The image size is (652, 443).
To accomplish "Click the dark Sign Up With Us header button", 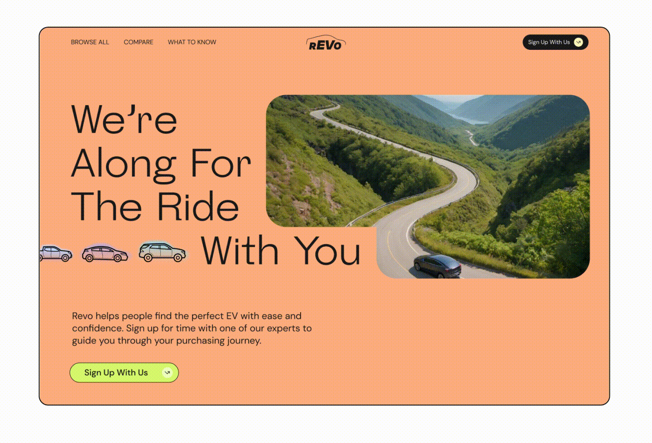I will pos(555,42).
